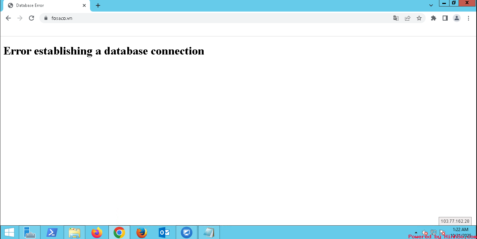Launch PowerShell from the taskbar

click(52, 233)
